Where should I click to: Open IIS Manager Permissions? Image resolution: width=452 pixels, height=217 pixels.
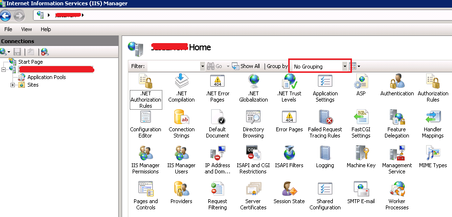pyautogui.click(x=146, y=160)
